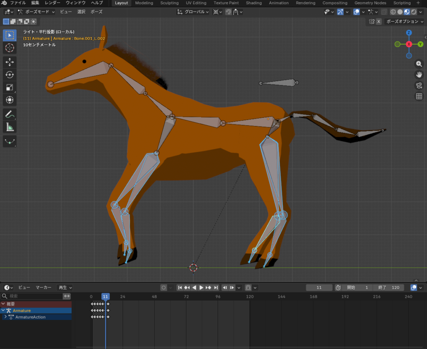Toggle auto keying record button
Image resolution: width=427 pixels, height=349 pixels.
coord(164,287)
